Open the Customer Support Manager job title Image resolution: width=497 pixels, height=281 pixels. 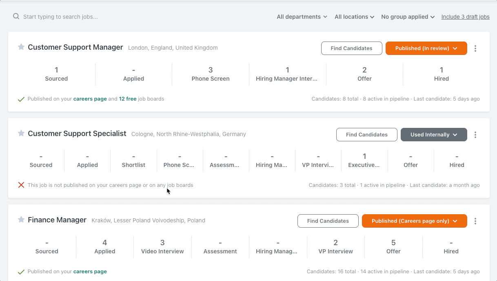pos(75,47)
